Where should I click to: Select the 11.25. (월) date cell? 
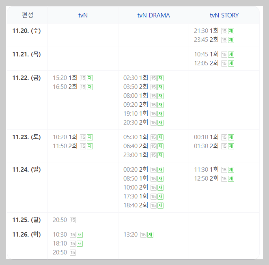click(27, 220)
